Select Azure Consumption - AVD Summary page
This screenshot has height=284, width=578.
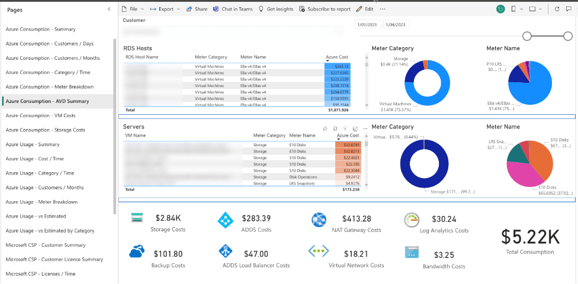[x=47, y=101]
